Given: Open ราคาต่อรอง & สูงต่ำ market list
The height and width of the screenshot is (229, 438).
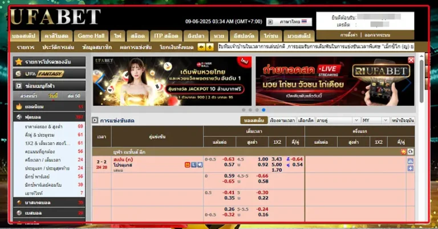Looking at the screenshot, I should pos(43,126).
